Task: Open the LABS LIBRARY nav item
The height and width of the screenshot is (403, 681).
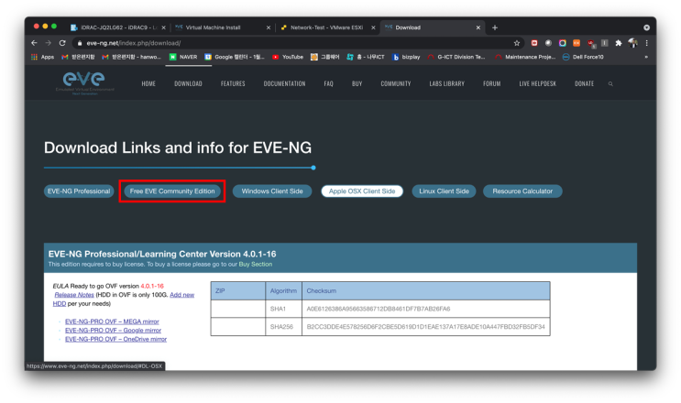Action: [447, 83]
